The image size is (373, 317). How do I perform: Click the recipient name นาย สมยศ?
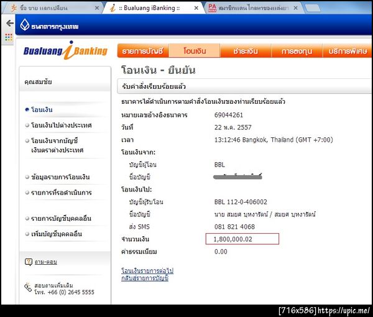coord(265,214)
